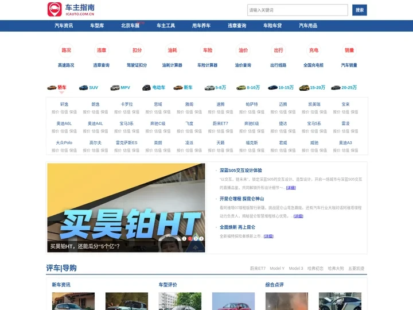
Task: Open the 用车养车 menu item
Action: (x=201, y=26)
